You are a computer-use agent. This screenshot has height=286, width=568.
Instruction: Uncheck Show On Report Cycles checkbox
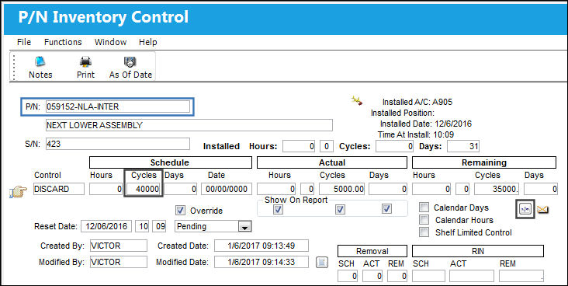(340, 209)
